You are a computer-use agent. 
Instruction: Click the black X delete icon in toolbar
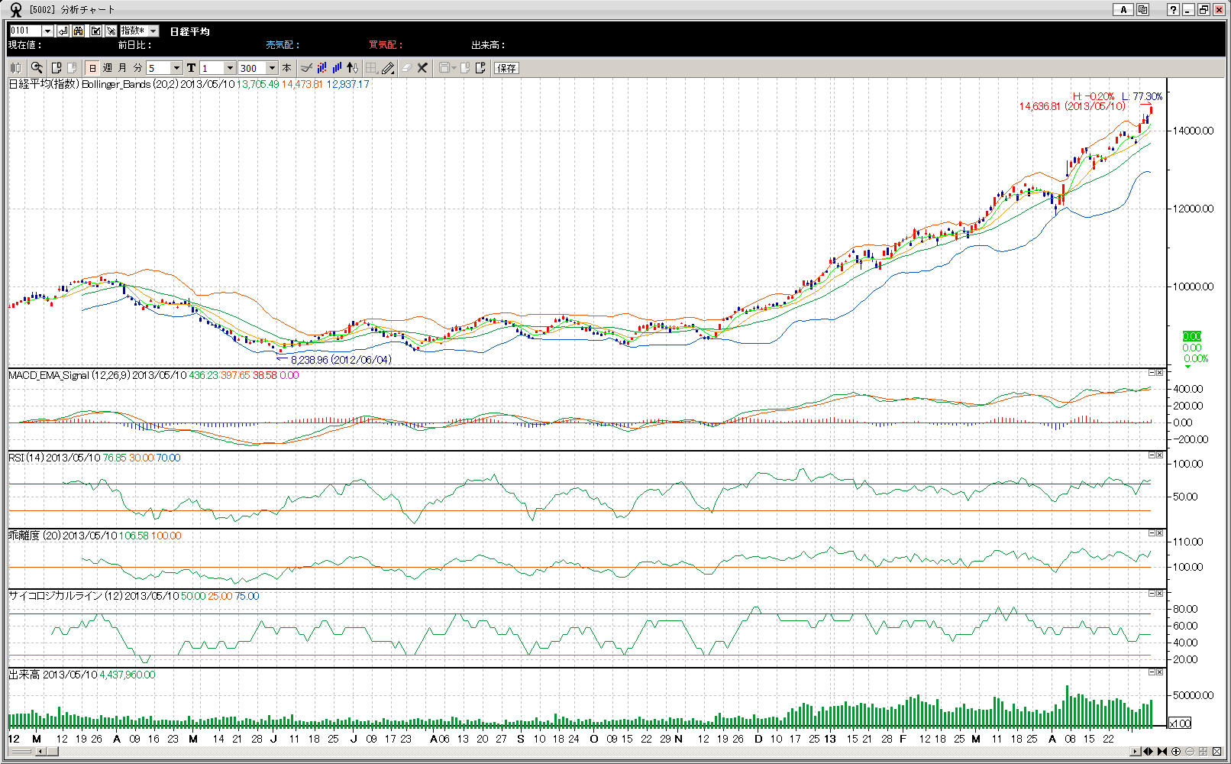point(422,68)
